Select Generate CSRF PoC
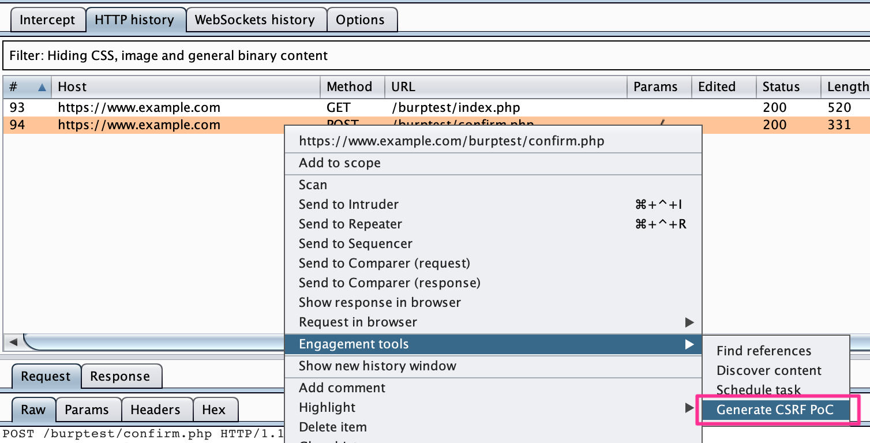Screen dimensions: 870x443 [775, 410]
